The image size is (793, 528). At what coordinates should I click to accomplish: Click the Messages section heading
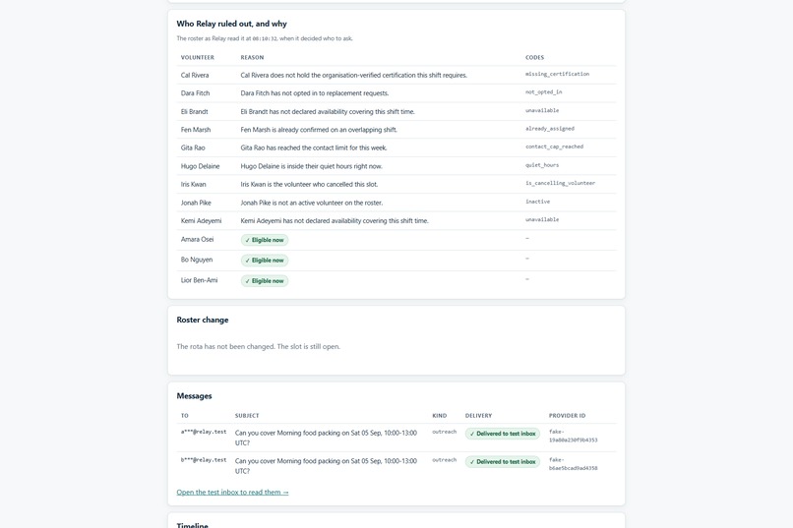194,396
